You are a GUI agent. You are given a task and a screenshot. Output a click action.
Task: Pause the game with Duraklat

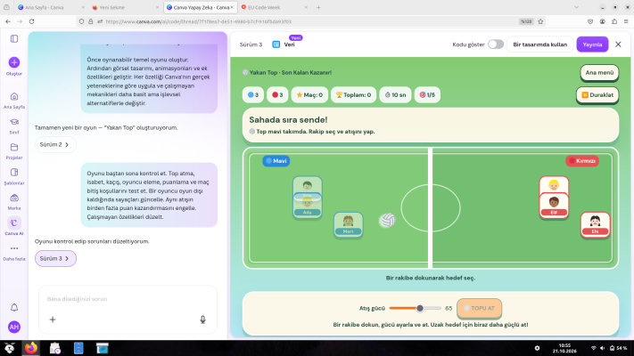pyautogui.click(x=597, y=95)
